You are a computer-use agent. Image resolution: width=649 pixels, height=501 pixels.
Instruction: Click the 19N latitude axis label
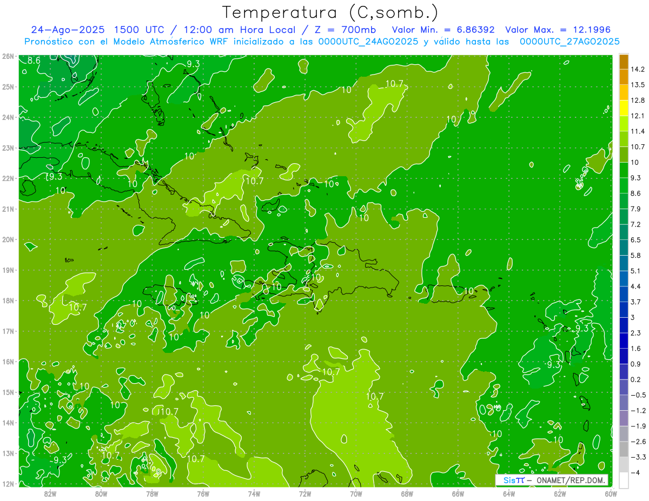8,270
